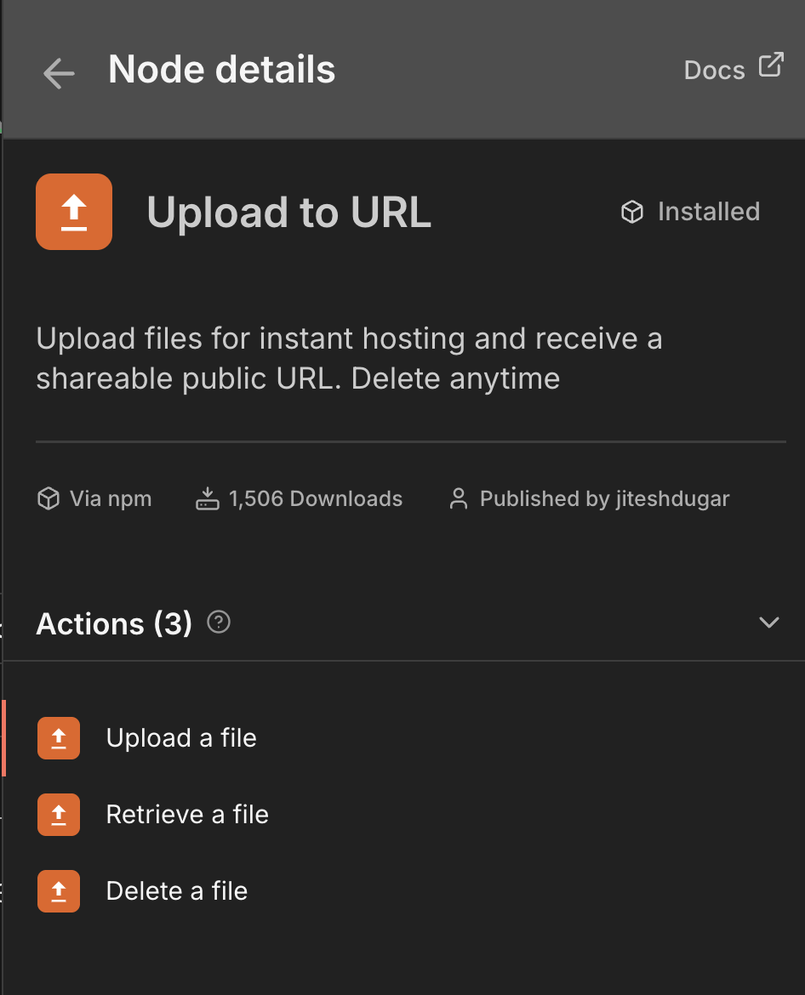Viewport: 805px width, 995px height.
Task: Collapse the Actions section with the chevron
Action: click(768, 623)
